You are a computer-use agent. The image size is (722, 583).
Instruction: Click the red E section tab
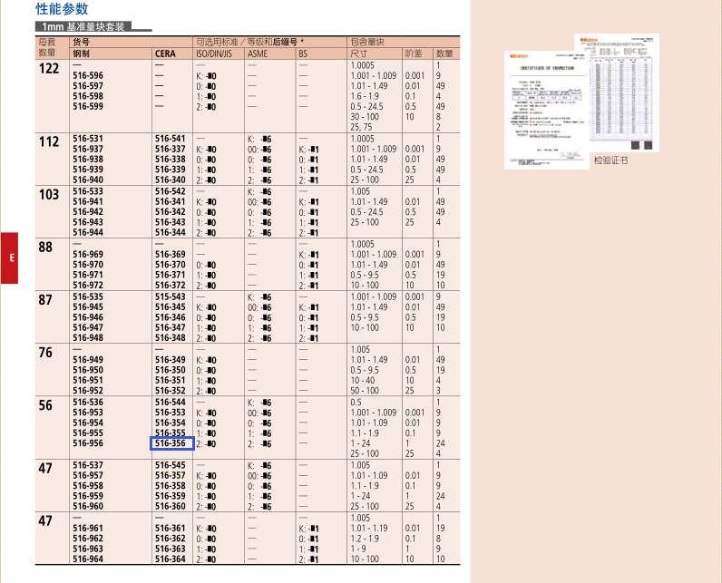[x=9, y=257]
